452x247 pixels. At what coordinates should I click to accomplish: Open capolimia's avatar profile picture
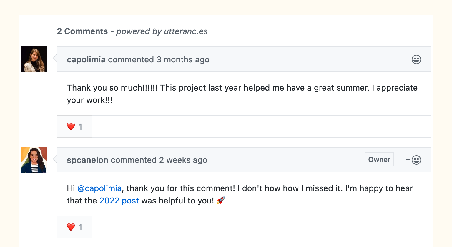click(x=34, y=59)
